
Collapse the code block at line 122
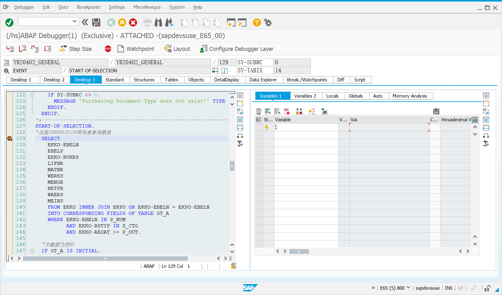click(x=32, y=94)
